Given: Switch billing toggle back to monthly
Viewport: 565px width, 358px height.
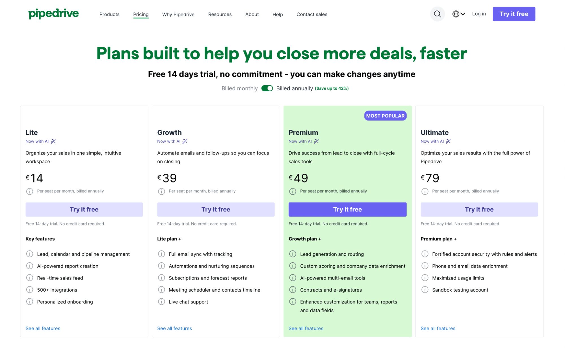Looking at the screenshot, I should click(x=267, y=88).
